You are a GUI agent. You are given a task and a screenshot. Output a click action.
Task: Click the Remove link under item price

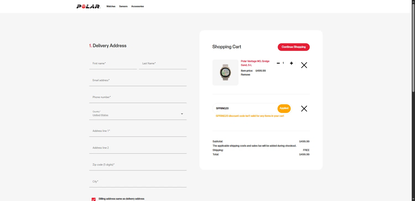tap(245, 75)
